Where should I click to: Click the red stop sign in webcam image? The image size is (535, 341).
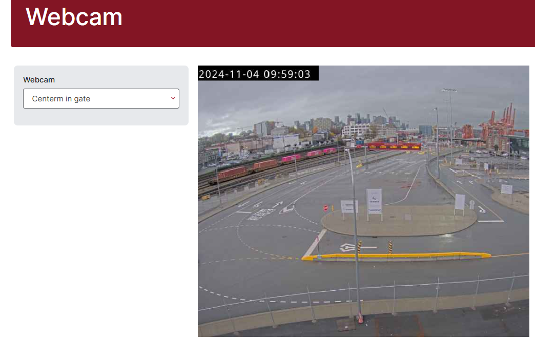coord(326,208)
